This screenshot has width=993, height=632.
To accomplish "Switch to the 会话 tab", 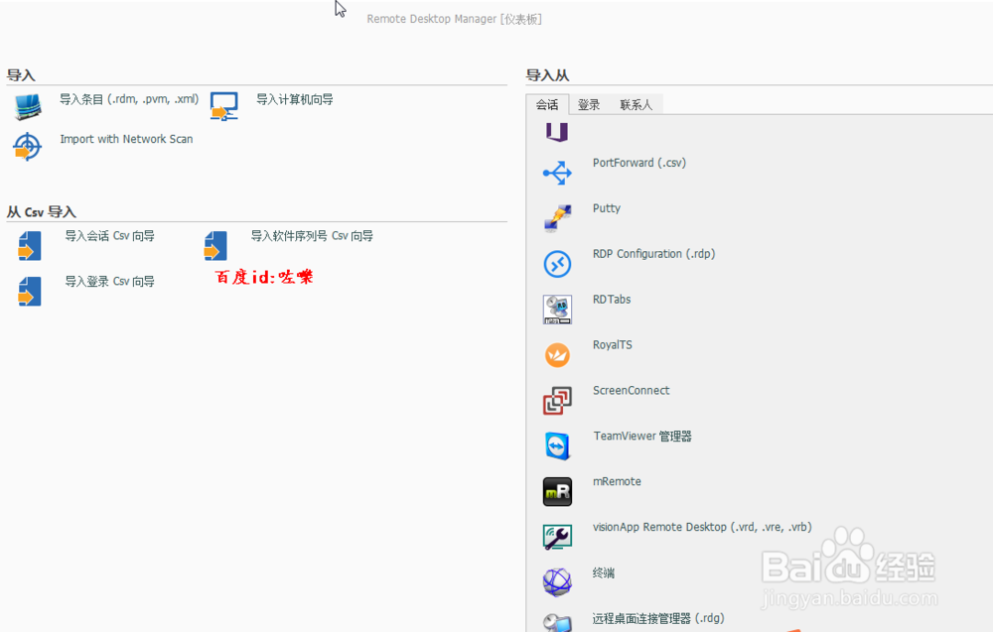I will coord(547,104).
